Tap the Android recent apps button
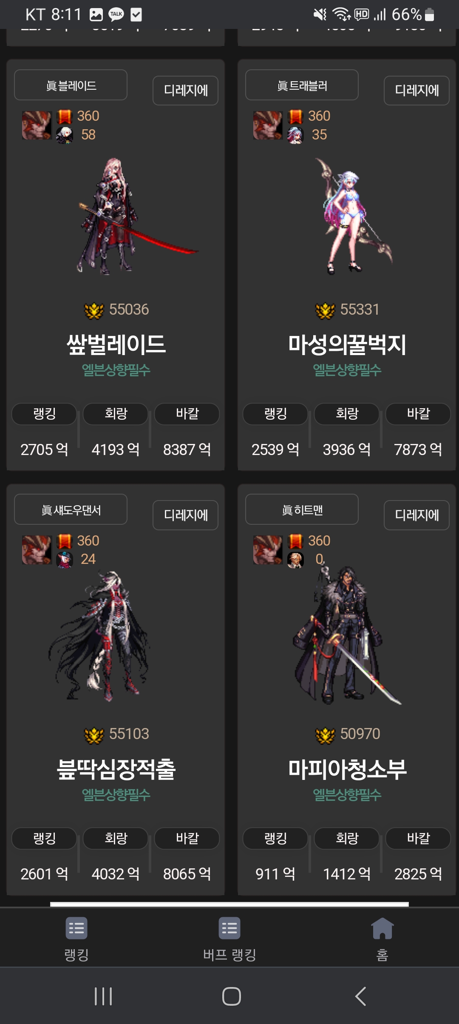Image resolution: width=459 pixels, height=1024 pixels. coord(103,996)
